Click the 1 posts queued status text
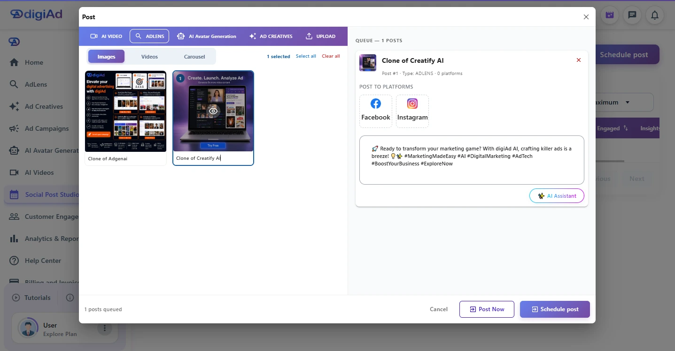Viewport: 675px width, 351px height. pyautogui.click(x=103, y=309)
